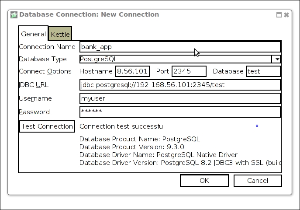Switch to the Kettle tab
The width and height of the screenshot is (300, 210).
pyautogui.click(x=60, y=34)
